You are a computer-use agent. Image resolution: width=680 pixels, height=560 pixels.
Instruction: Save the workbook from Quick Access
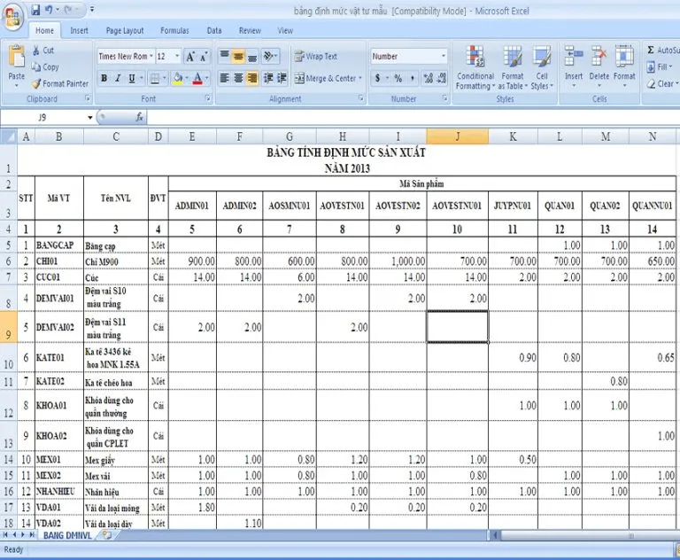click(x=35, y=10)
